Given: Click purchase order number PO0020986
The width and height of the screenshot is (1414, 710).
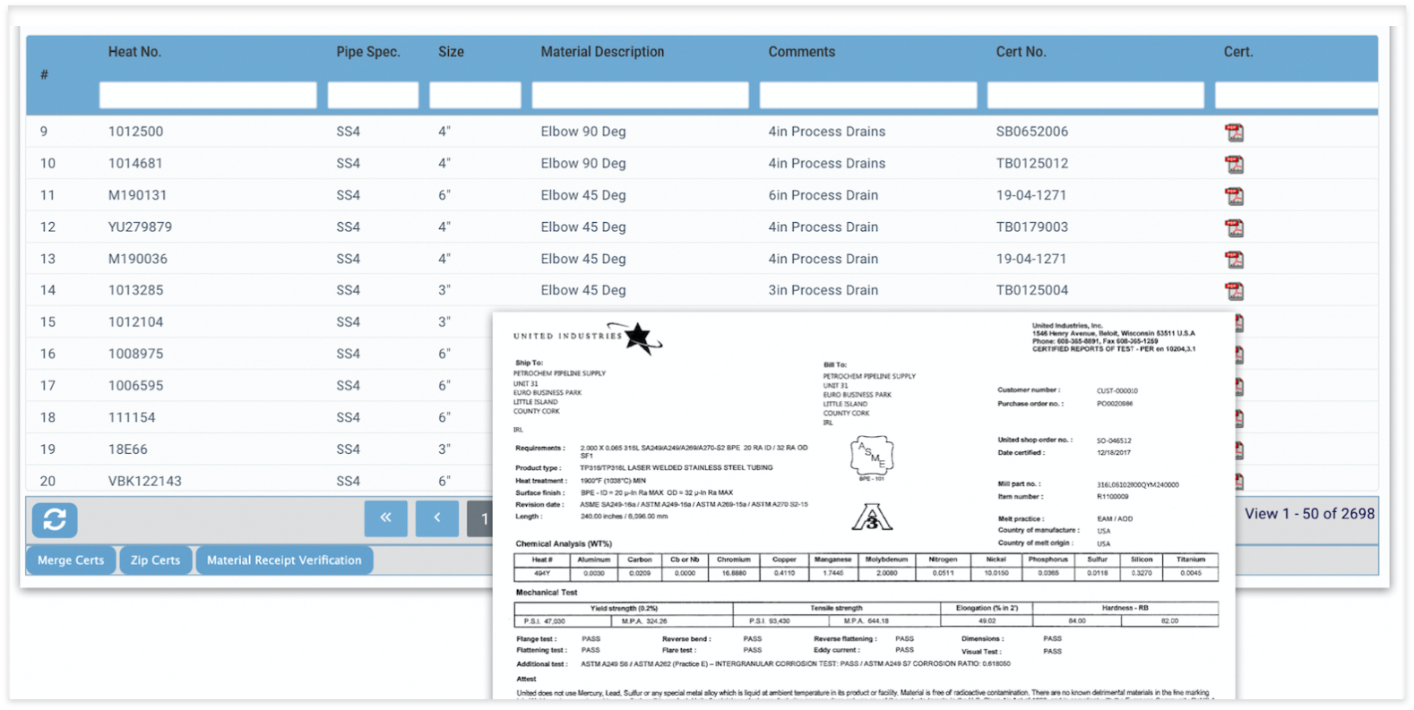Looking at the screenshot, I should 1115,404.
